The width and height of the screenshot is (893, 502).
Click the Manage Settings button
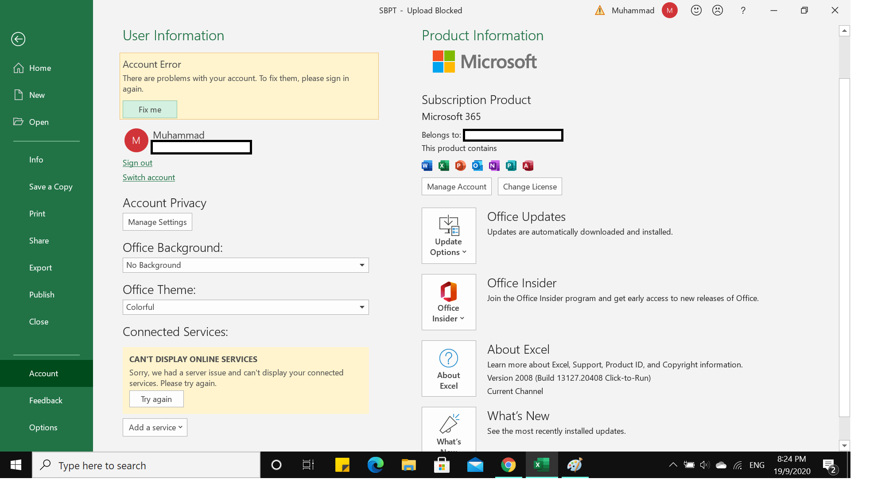[x=157, y=222]
